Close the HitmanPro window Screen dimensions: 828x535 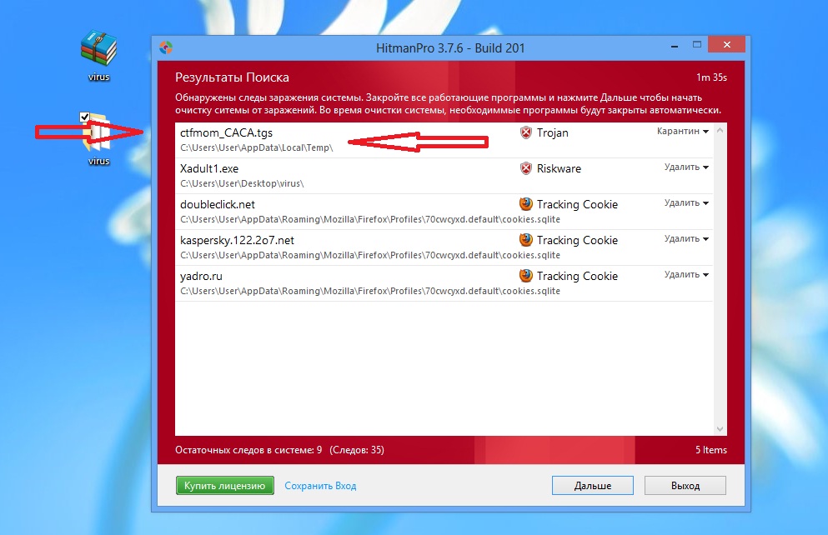click(726, 45)
